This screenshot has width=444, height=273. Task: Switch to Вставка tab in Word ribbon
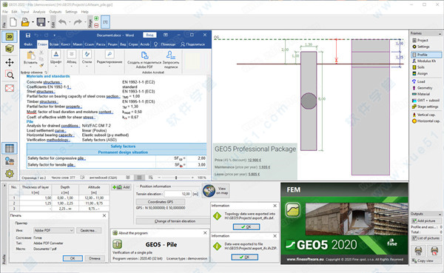tap(54, 44)
